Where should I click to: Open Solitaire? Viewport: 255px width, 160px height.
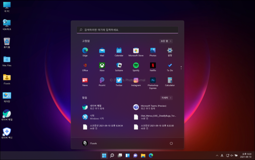[119, 67]
